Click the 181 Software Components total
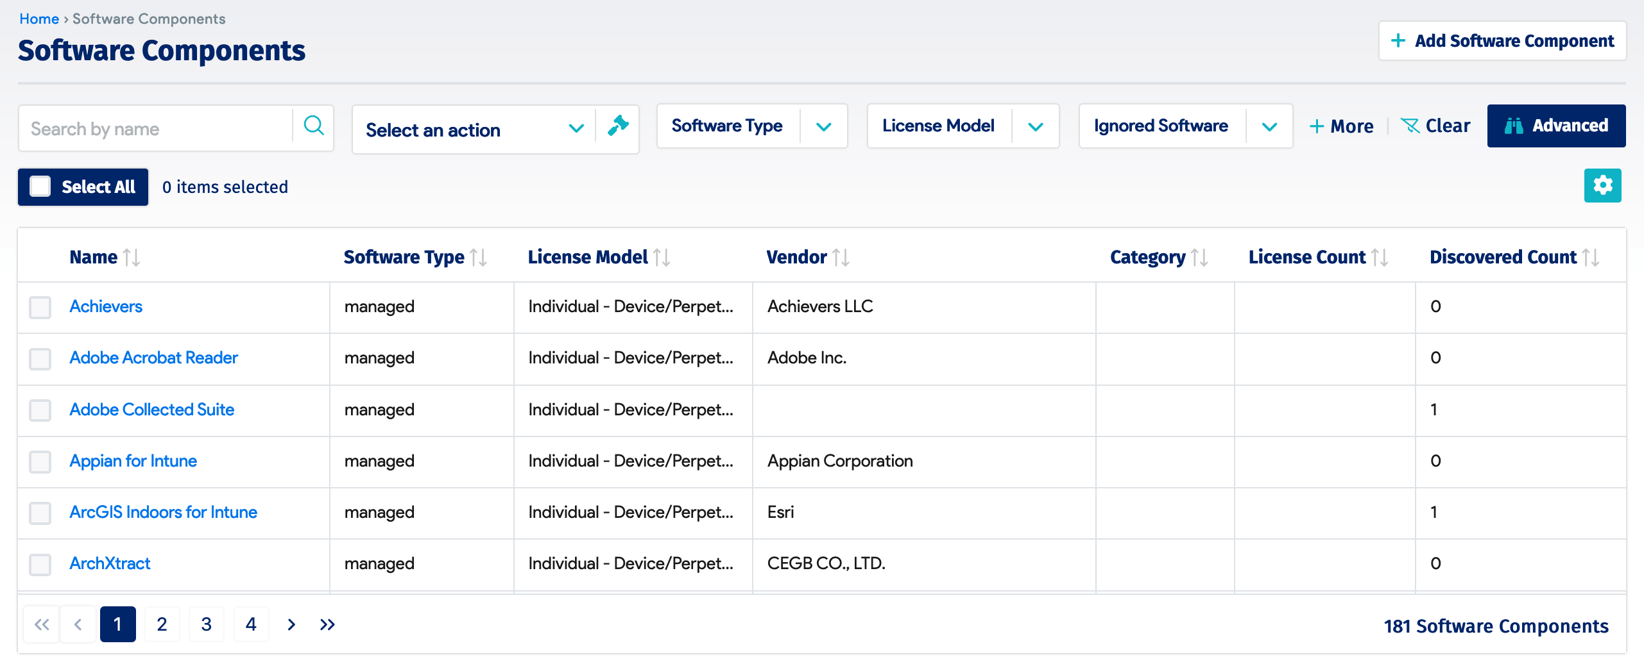This screenshot has height=664, width=1644. [x=1496, y=626]
